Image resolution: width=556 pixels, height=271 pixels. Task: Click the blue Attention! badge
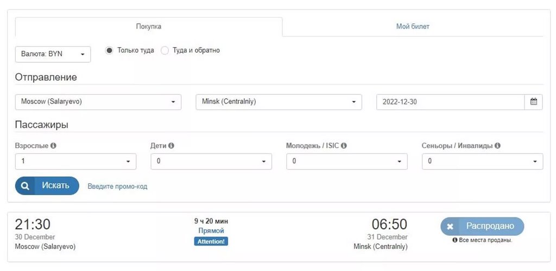(211, 241)
